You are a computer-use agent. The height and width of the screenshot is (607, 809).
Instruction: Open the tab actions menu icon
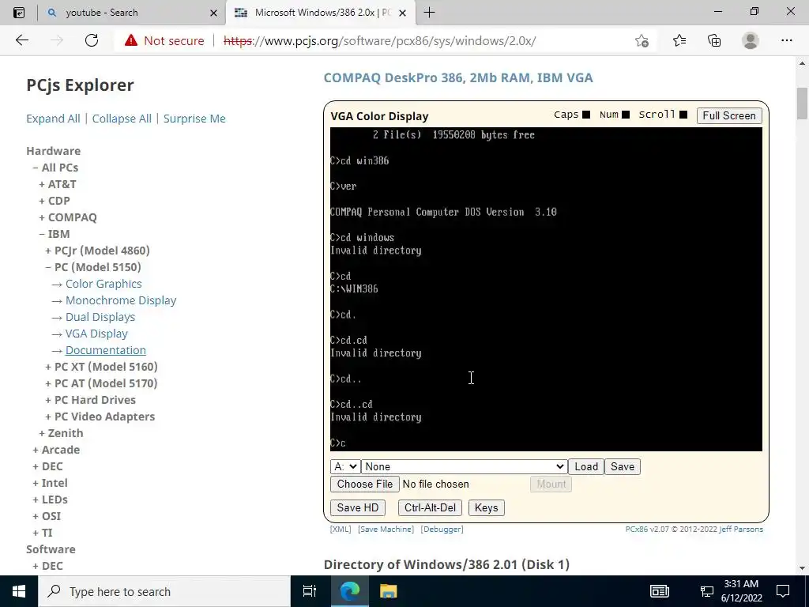[x=19, y=13]
